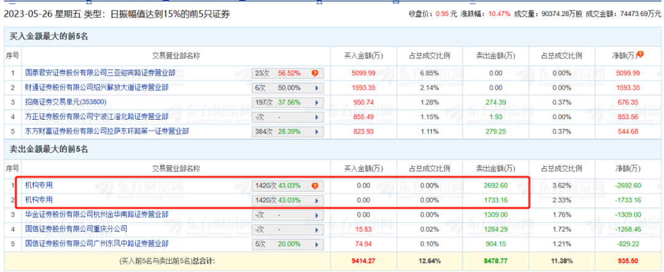Screen dimensions: 664x272
Task: Visit 东方财富证券拉萨东环路第一营业部 link
Action: point(106,131)
